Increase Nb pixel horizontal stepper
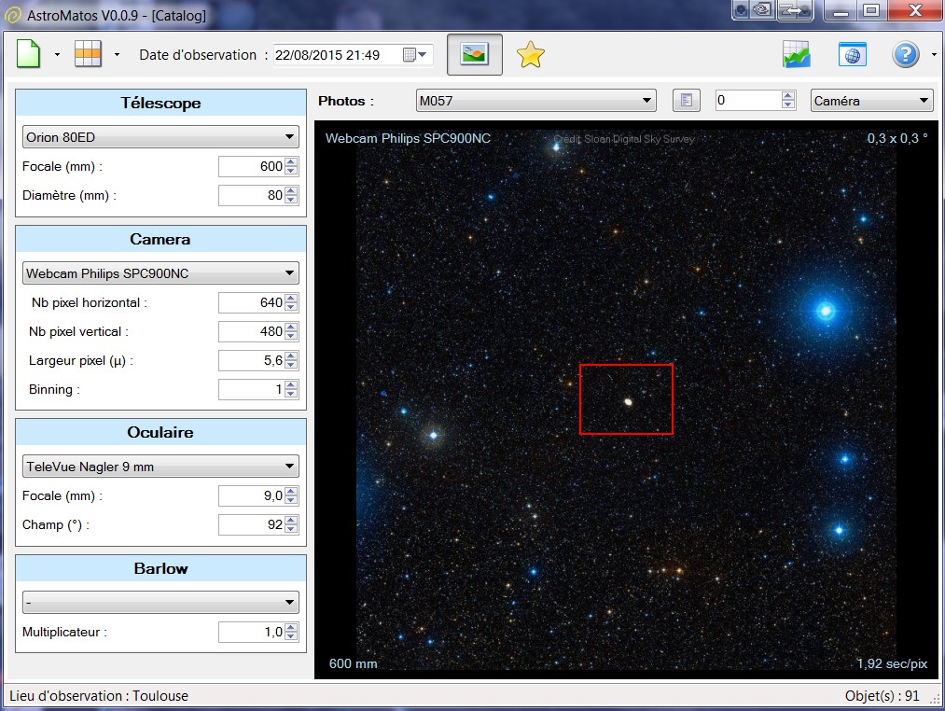Image resolution: width=945 pixels, height=711 pixels. 291,298
